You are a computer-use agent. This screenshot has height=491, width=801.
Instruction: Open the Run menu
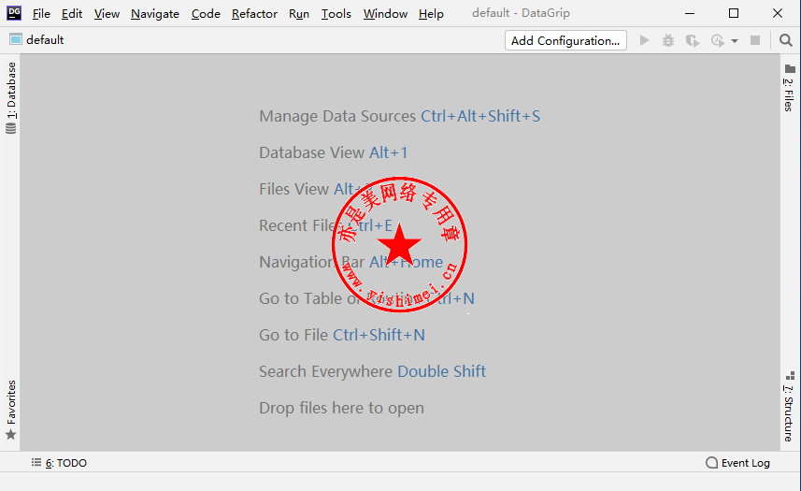tap(299, 14)
